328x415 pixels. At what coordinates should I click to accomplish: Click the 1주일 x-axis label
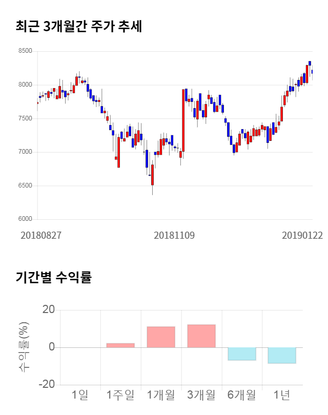[x=120, y=395]
